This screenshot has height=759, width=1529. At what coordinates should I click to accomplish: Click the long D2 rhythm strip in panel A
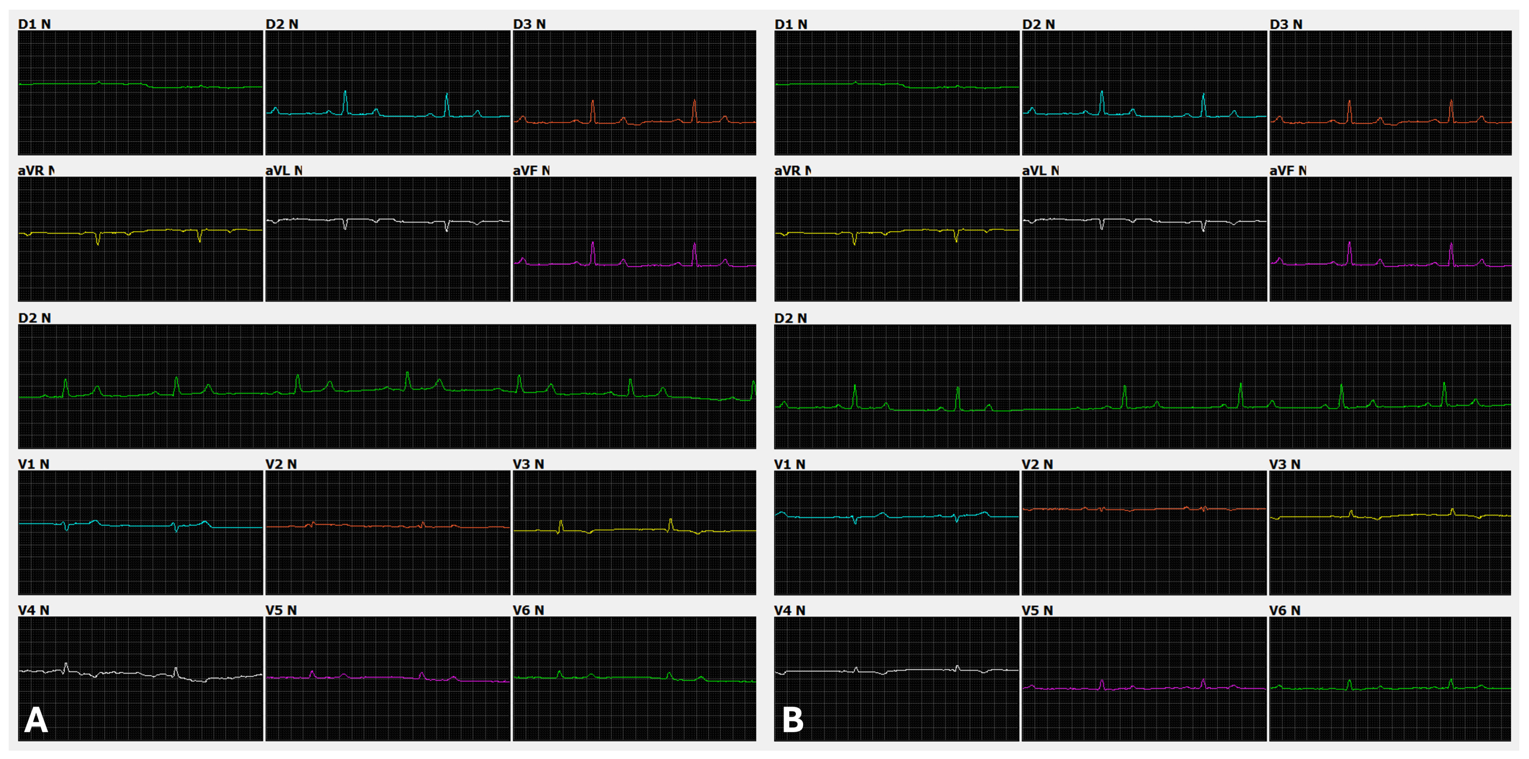click(387, 387)
